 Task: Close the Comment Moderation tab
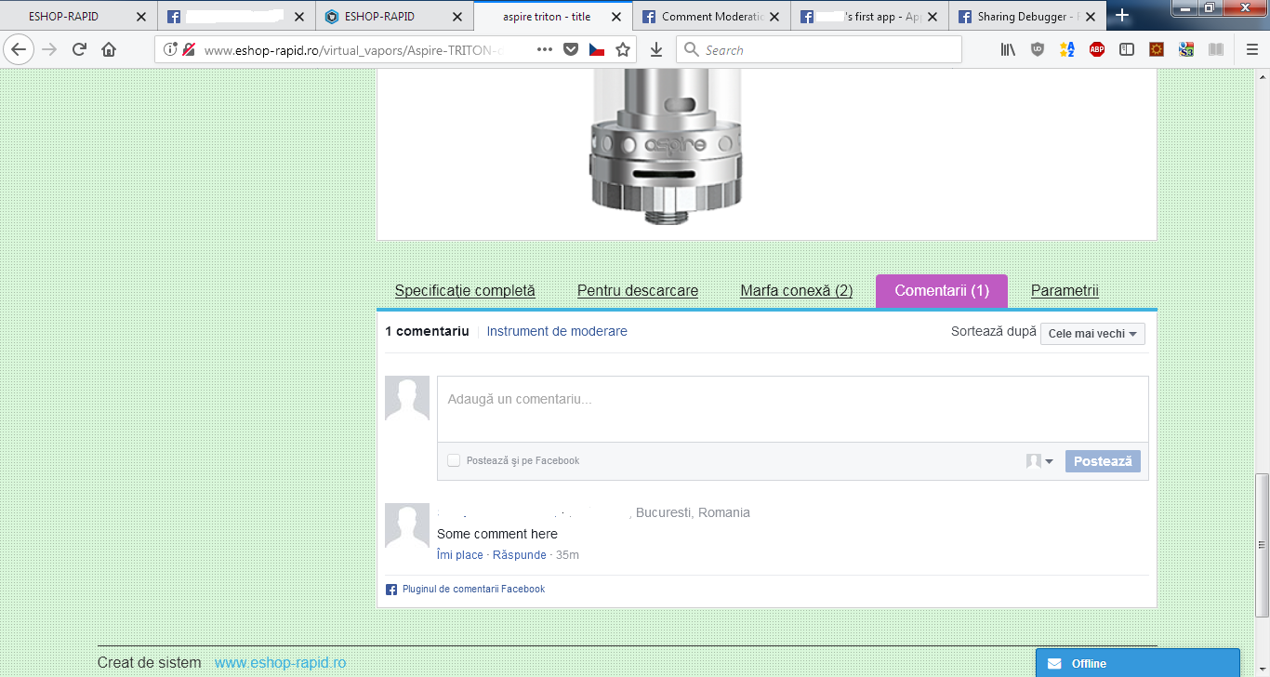[x=774, y=17]
